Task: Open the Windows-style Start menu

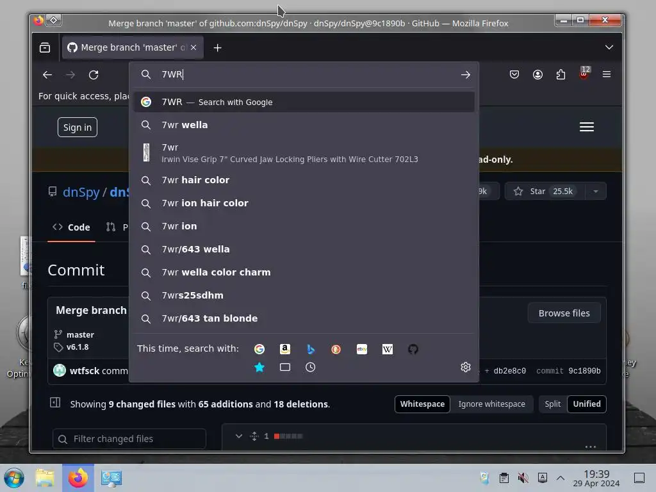Action: click(x=14, y=478)
